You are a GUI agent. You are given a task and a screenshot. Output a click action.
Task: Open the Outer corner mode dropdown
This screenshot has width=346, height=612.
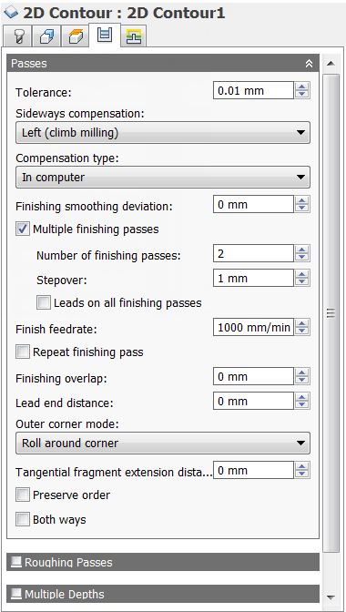point(163,443)
